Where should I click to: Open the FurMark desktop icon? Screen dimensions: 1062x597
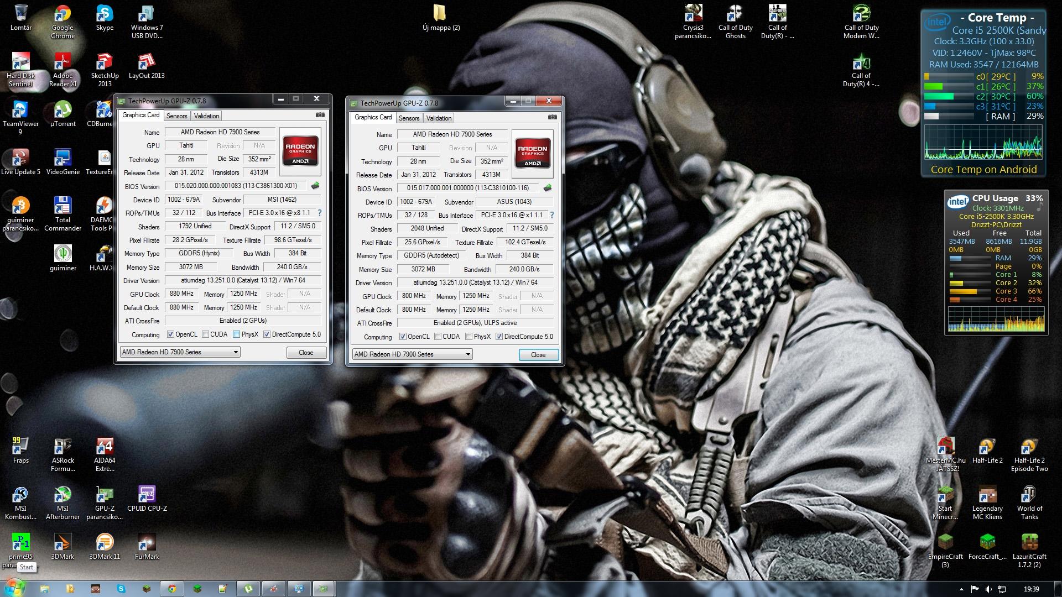pos(147,547)
